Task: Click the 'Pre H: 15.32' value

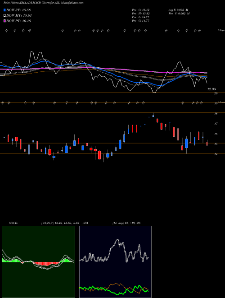Action: pos(141,14)
